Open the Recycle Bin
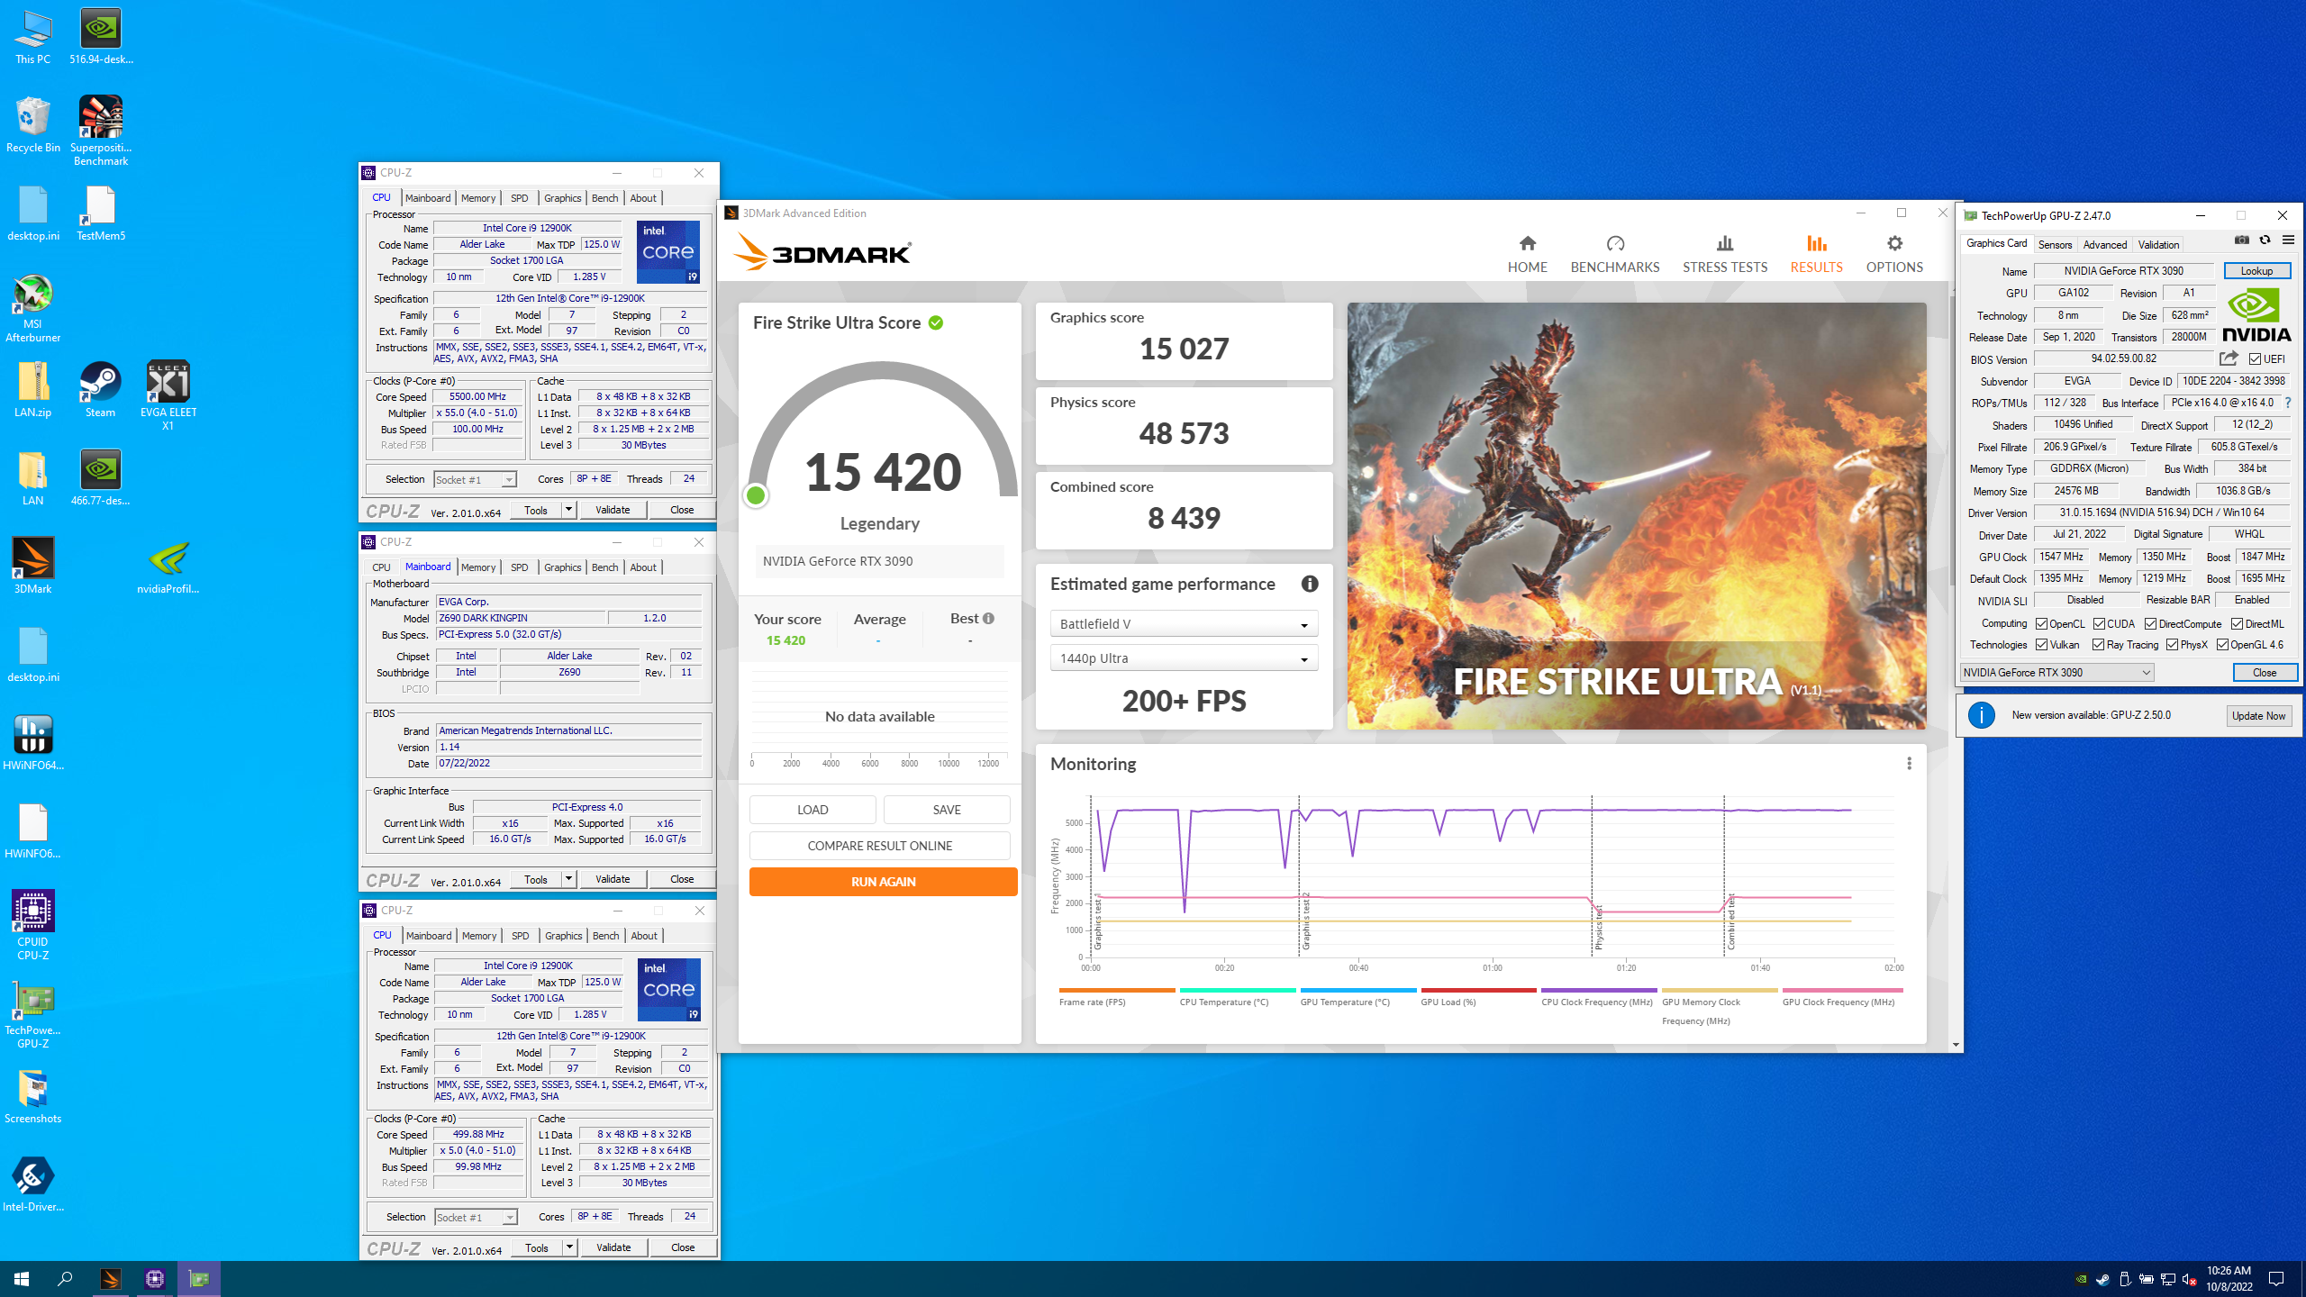 [33, 124]
